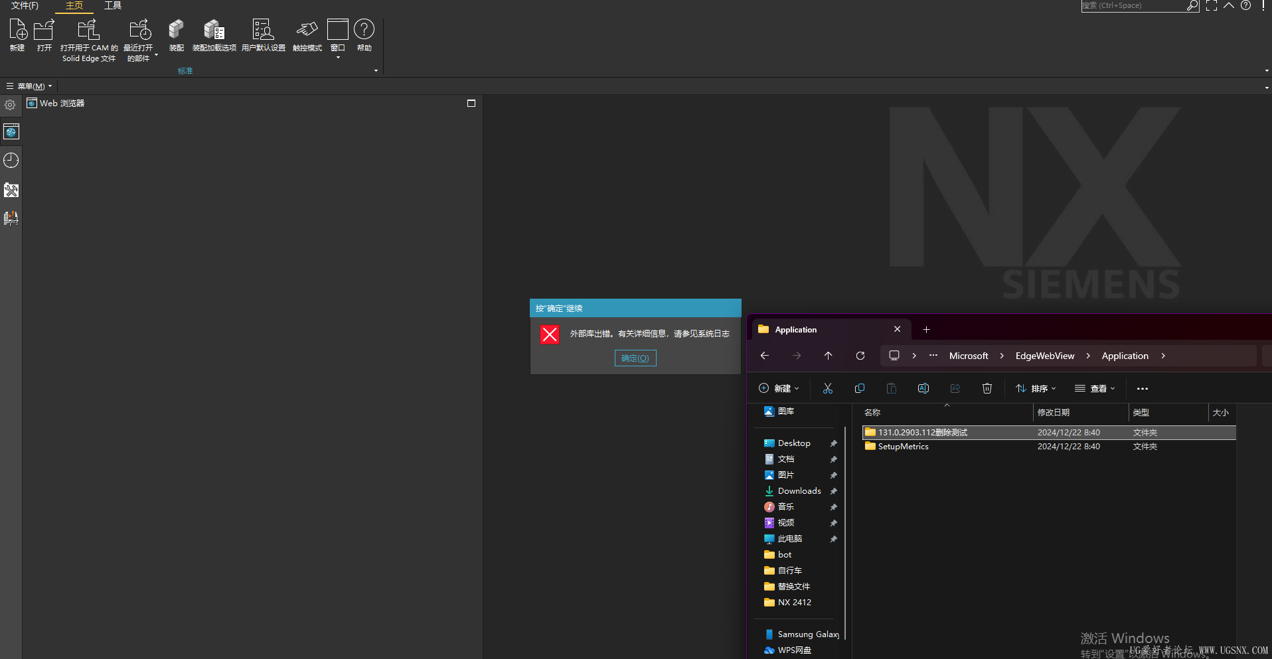Open recently opened parts (最近打开的部件) icon
This screenshot has width=1272, height=659.
tap(139, 30)
